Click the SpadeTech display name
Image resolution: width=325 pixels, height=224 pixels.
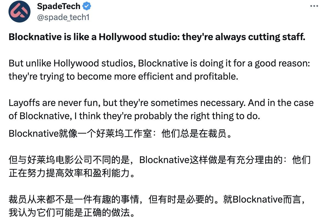tap(59, 6)
